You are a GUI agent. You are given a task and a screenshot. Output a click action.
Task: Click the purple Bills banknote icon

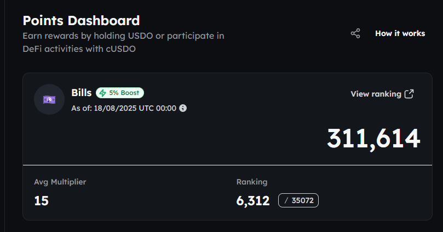(x=49, y=99)
